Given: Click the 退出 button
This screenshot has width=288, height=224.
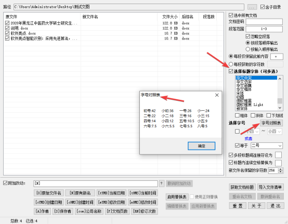Looking at the screenshot, I should [275, 206].
